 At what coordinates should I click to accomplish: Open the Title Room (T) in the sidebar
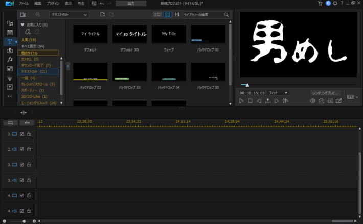10,41
